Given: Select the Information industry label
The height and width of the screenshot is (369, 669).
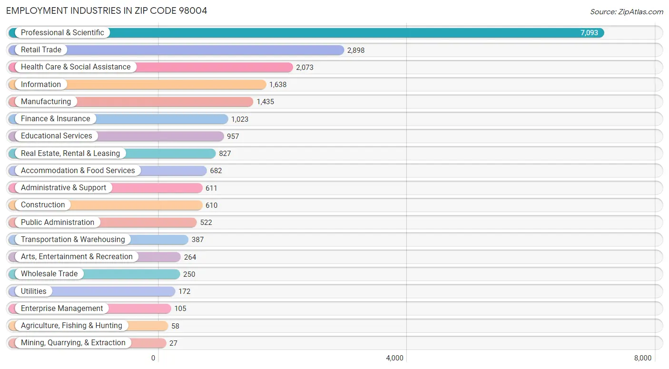Looking at the screenshot, I should 41,85.
